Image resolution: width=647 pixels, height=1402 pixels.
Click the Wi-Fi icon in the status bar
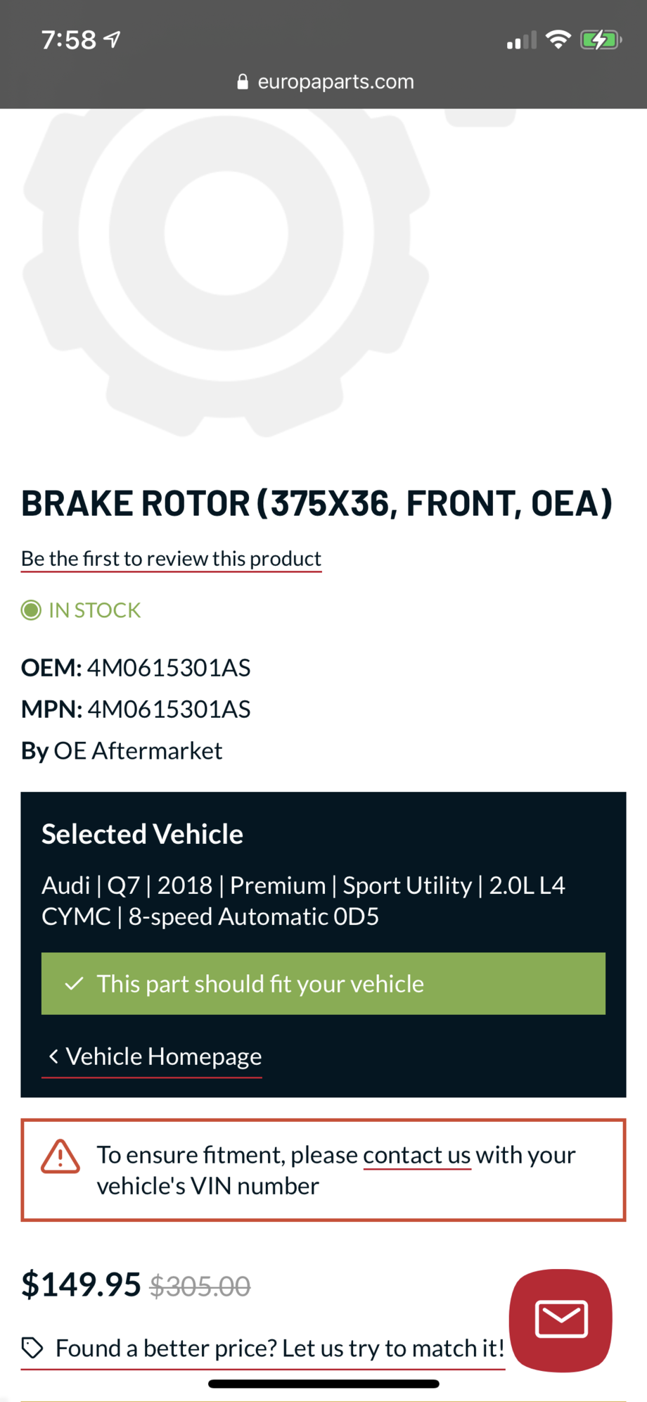coord(558,40)
